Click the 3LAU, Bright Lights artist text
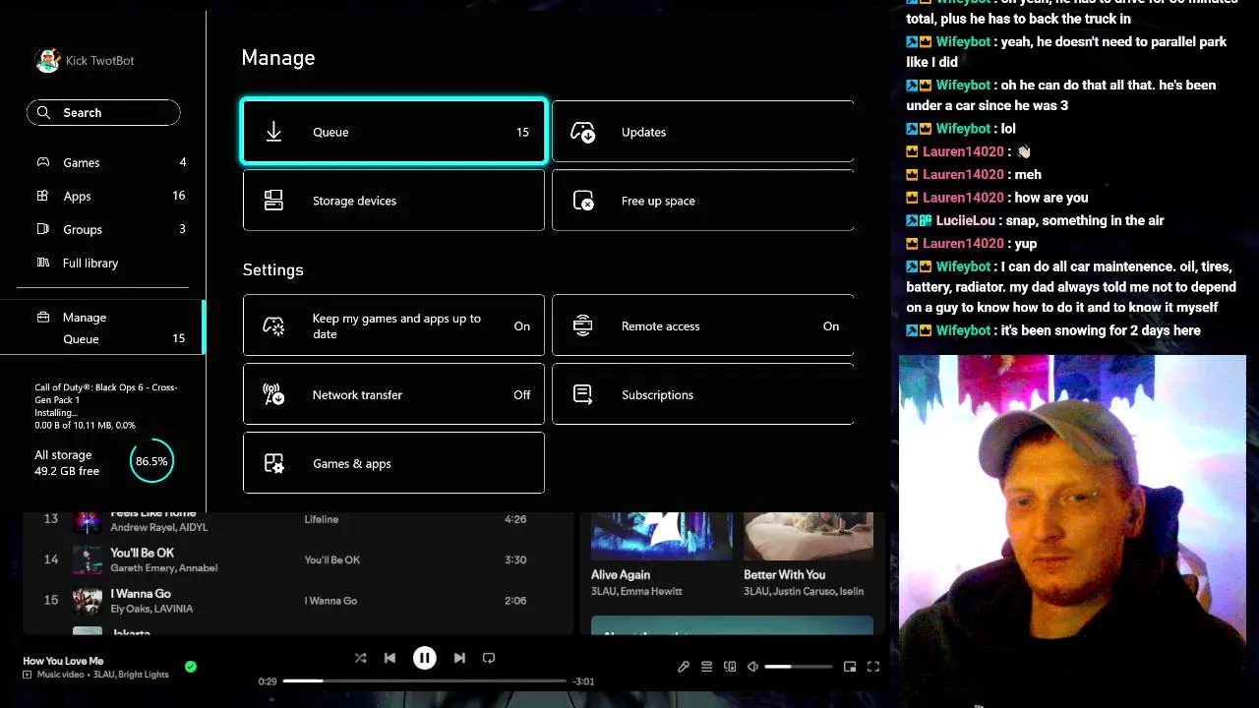 (131, 675)
